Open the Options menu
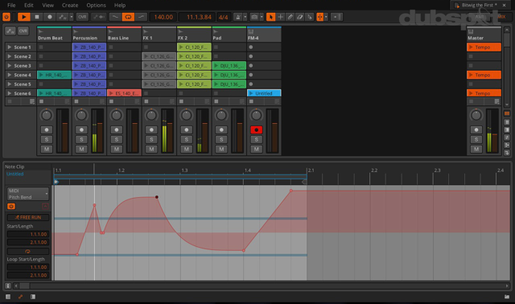 tap(96, 6)
